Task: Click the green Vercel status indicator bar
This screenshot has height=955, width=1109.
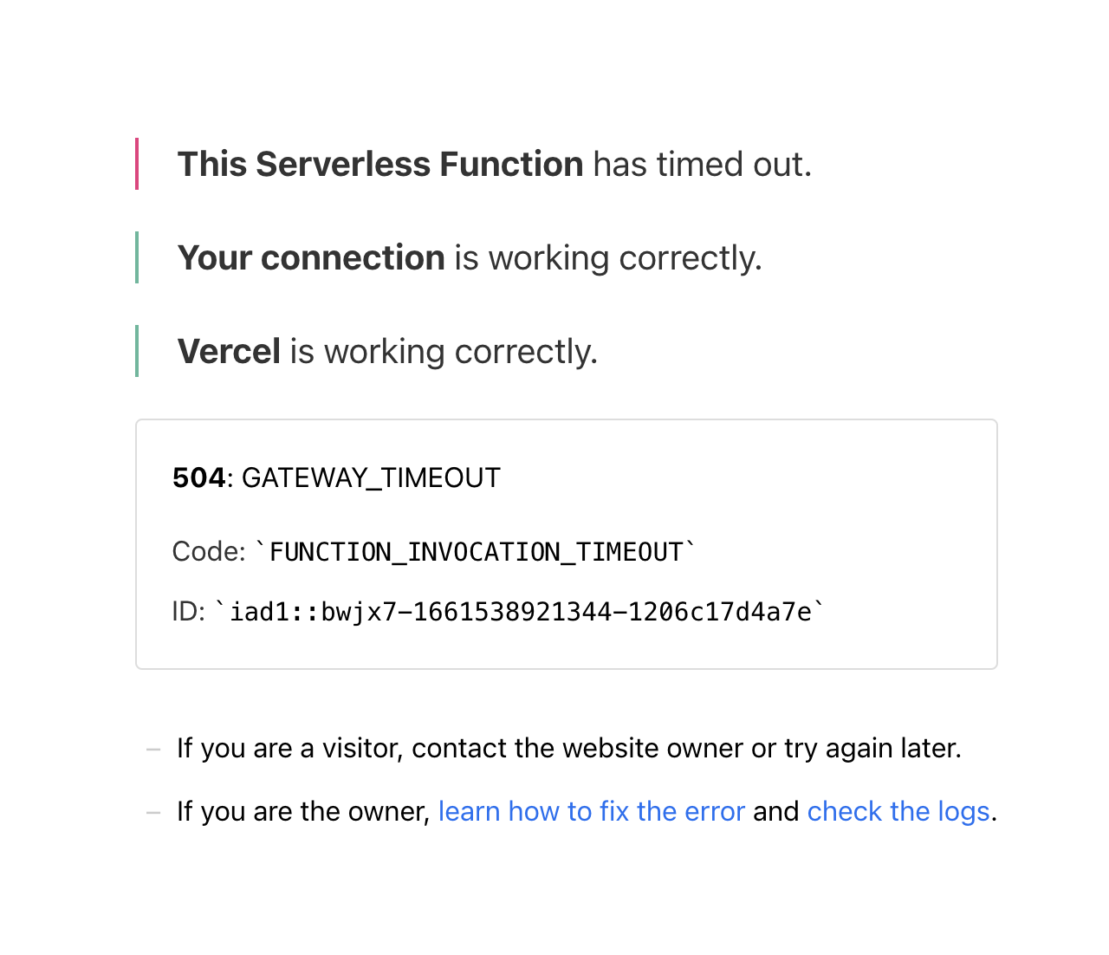Action: (138, 351)
